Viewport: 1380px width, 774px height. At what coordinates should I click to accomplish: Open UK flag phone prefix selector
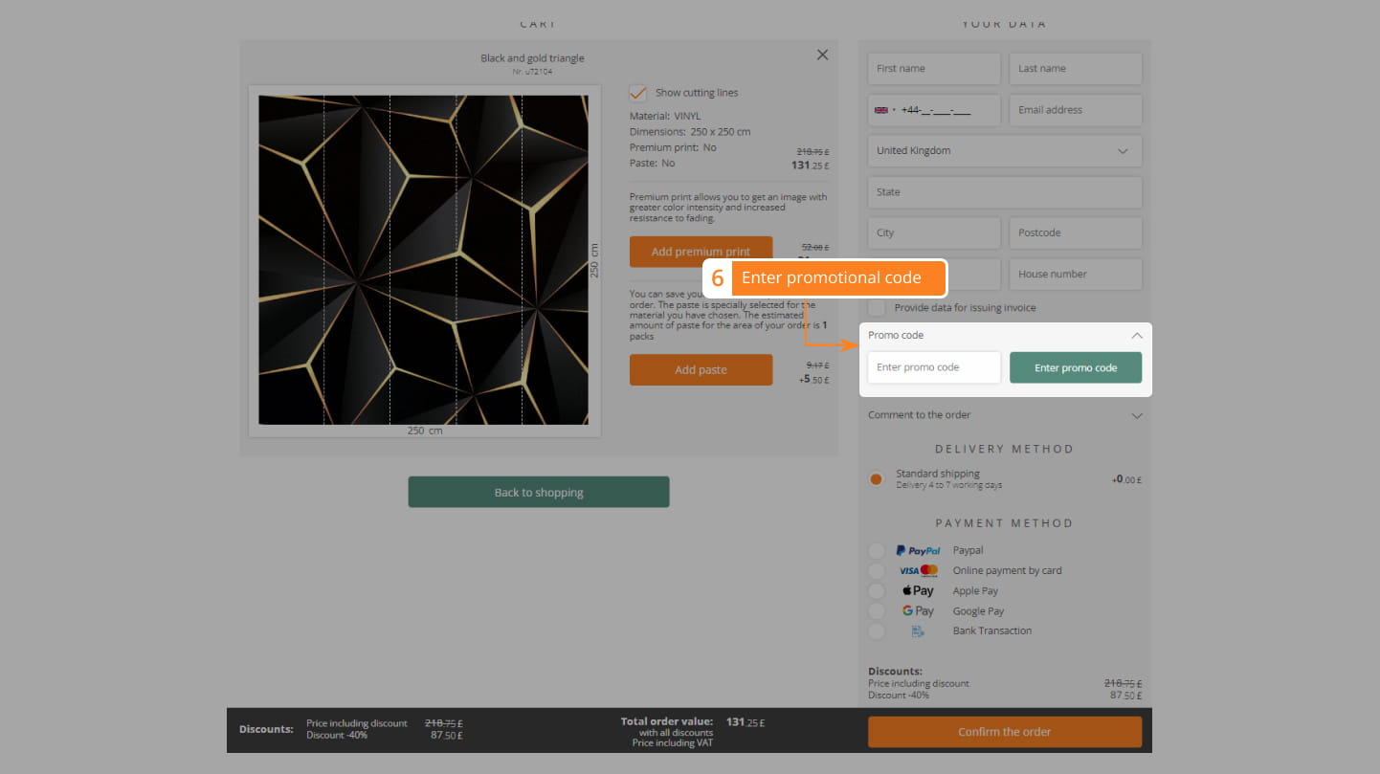[x=884, y=110]
